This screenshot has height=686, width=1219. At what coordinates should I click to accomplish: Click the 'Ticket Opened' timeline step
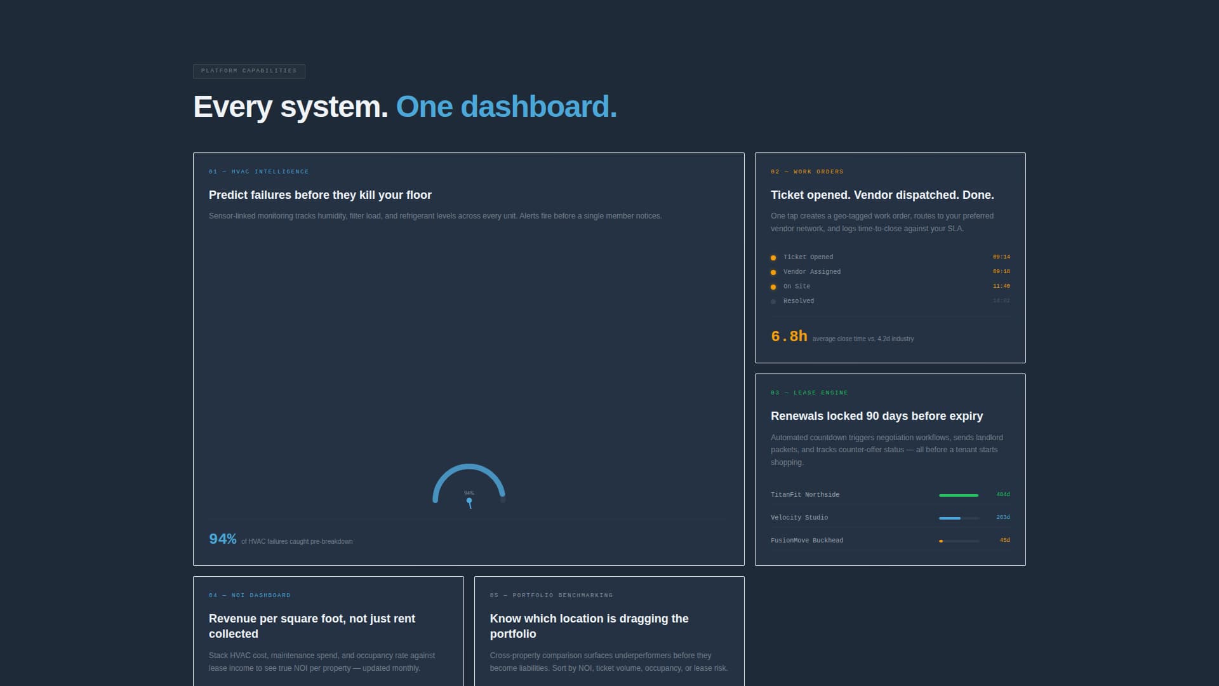tap(808, 257)
